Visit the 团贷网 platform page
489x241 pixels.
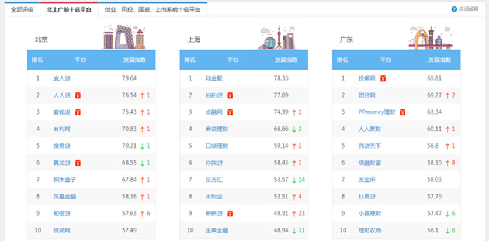click(x=367, y=95)
